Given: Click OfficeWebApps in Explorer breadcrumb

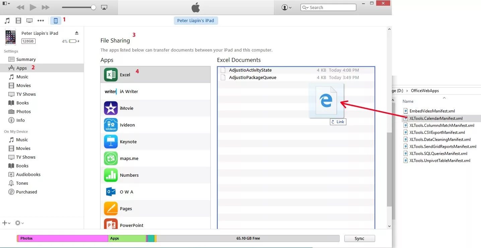Looking at the screenshot, I should 425,90.
